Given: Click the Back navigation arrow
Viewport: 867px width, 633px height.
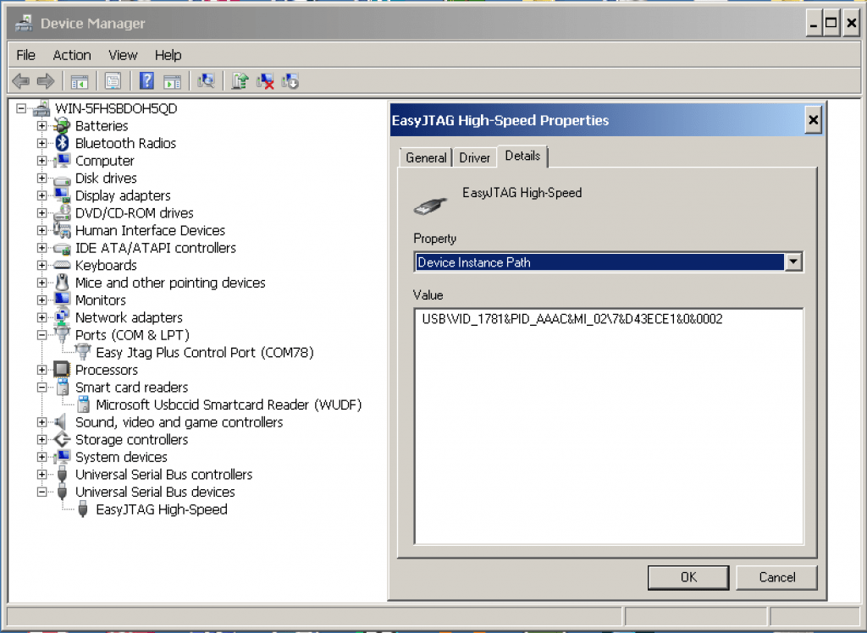Looking at the screenshot, I should pyautogui.click(x=19, y=80).
